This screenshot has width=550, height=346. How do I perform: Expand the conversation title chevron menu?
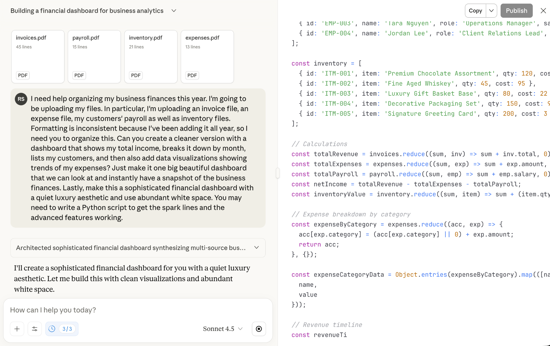pyautogui.click(x=174, y=11)
